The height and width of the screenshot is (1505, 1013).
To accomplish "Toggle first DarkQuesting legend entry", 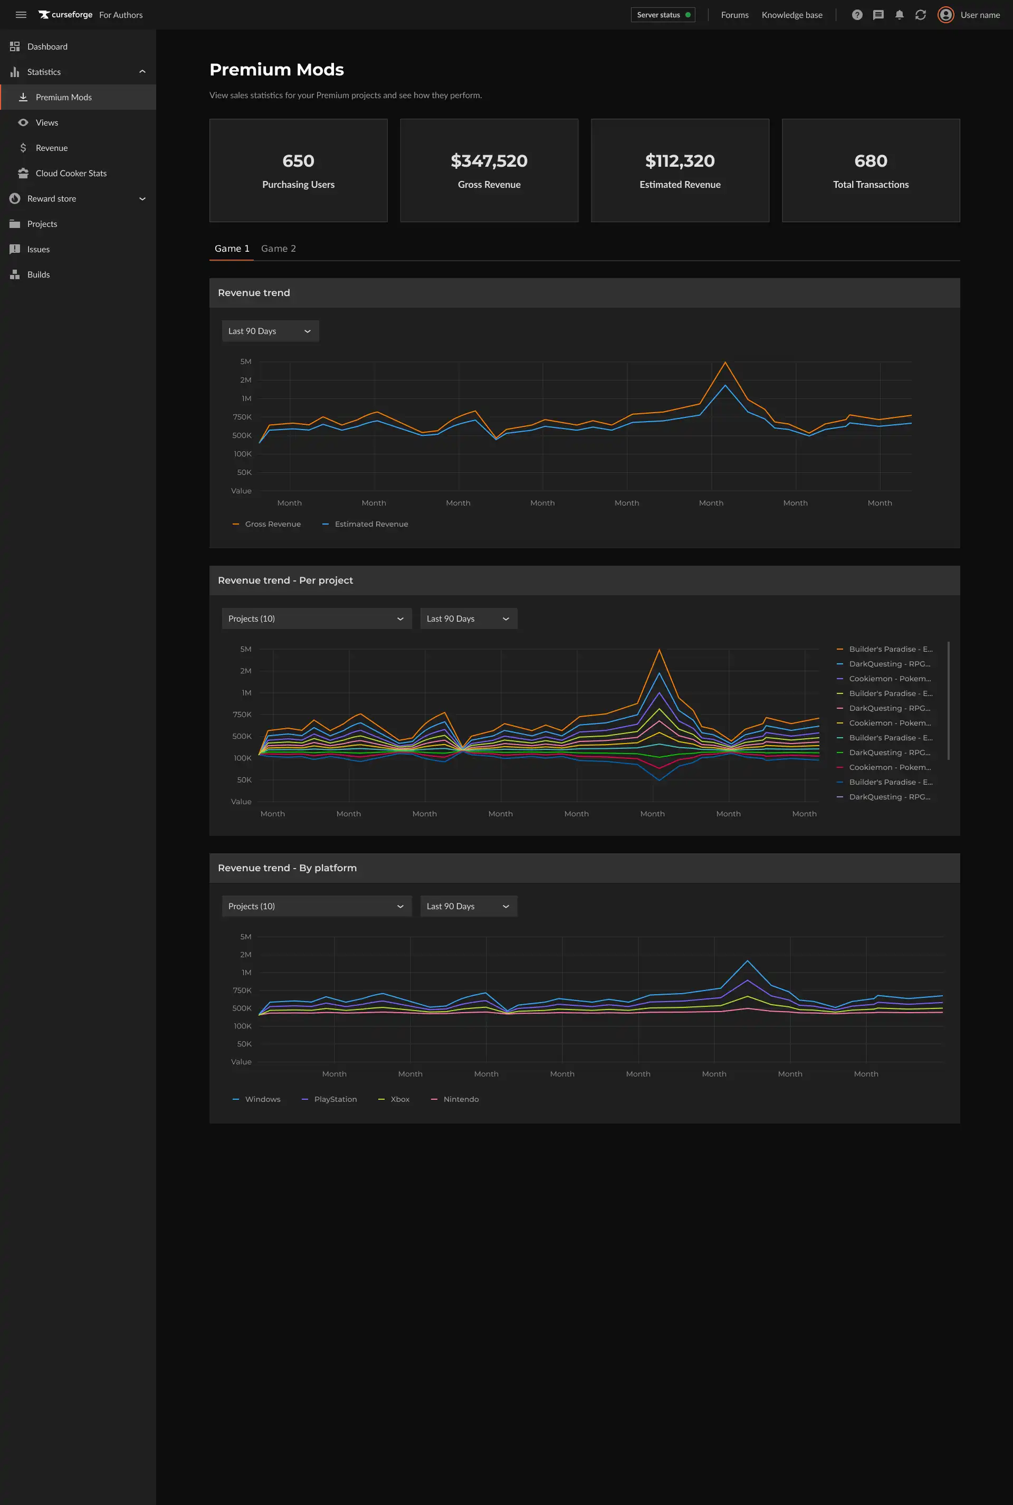I will (883, 664).
